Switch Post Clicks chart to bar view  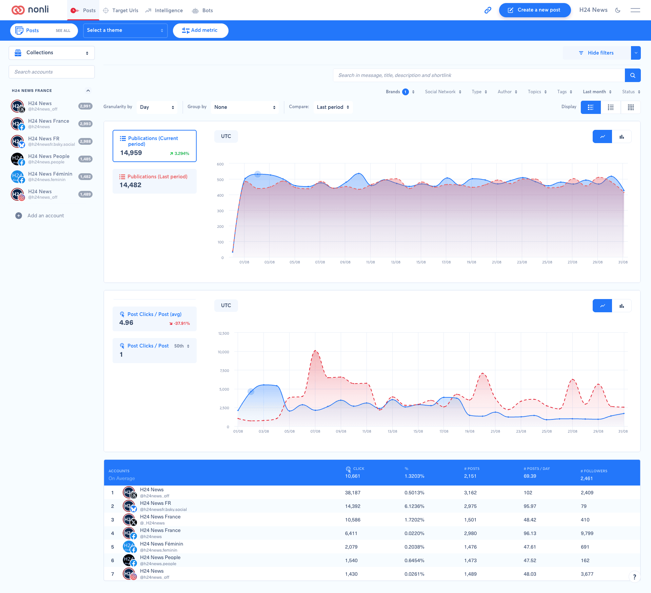click(x=622, y=306)
